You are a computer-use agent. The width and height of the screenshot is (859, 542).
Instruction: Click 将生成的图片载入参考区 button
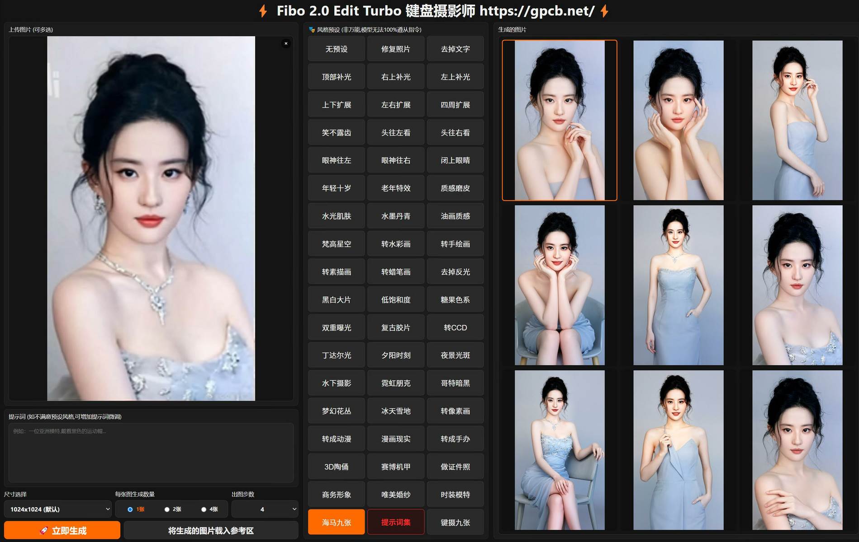click(x=211, y=530)
